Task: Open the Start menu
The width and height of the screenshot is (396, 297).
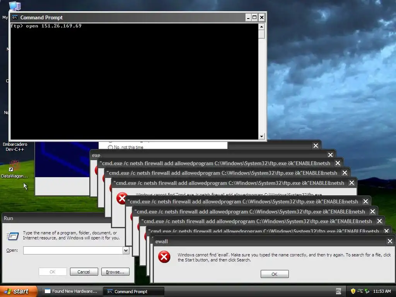Action: tap(19, 291)
